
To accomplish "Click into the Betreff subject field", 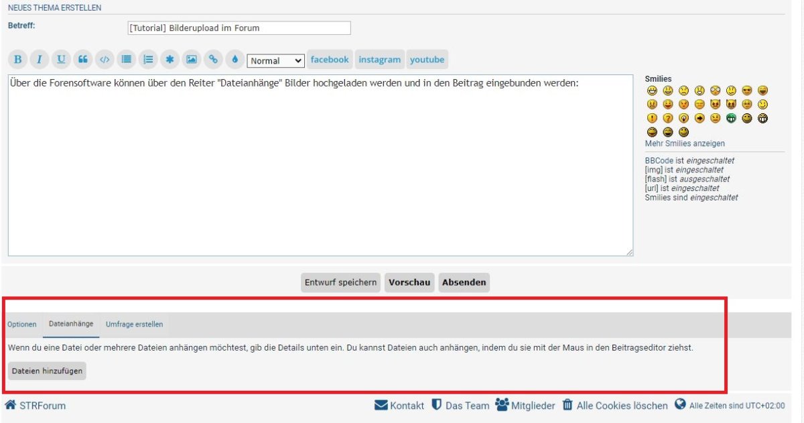I will pyautogui.click(x=239, y=28).
